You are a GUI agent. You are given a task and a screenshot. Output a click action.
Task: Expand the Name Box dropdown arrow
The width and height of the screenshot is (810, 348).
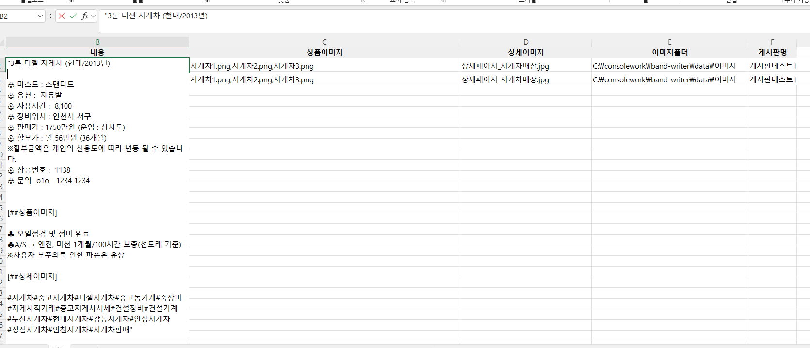pyautogui.click(x=40, y=16)
